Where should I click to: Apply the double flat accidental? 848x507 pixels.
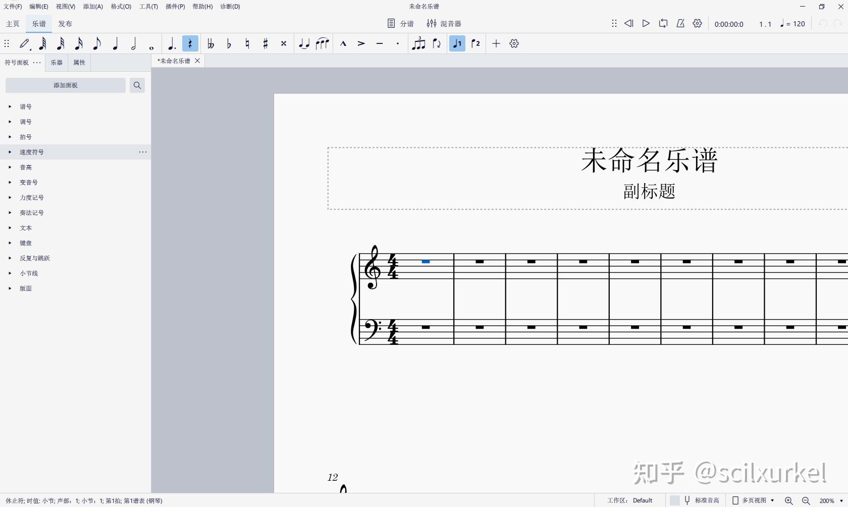coord(210,44)
